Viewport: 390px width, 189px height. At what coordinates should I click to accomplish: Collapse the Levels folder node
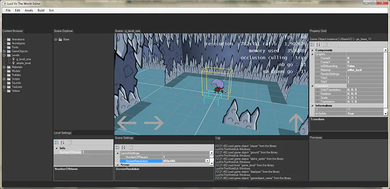click(4, 55)
